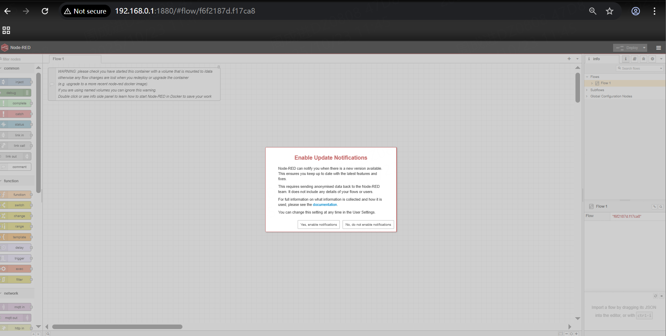Viewport: 666px width, 336px height.
Task: Click the Search flows input field
Action: pos(639,69)
